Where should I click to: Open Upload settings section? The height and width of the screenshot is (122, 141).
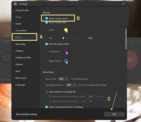(19, 64)
